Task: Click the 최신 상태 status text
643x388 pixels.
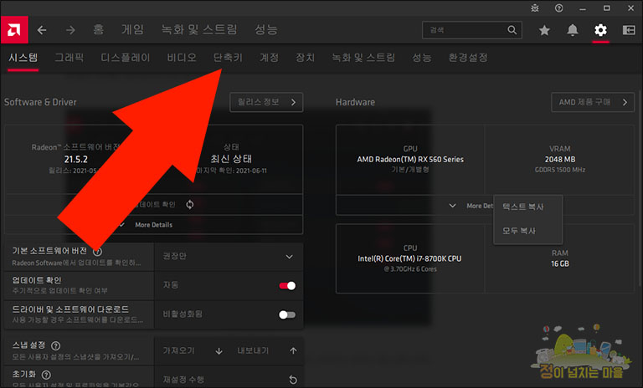Action: click(x=231, y=159)
